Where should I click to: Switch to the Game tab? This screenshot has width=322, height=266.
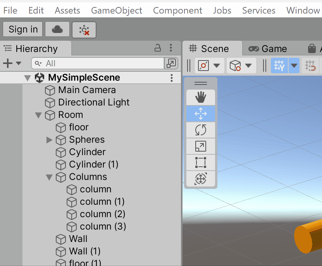click(x=268, y=48)
